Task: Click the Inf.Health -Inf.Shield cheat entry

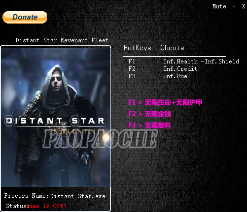Action: coord(201,61)
